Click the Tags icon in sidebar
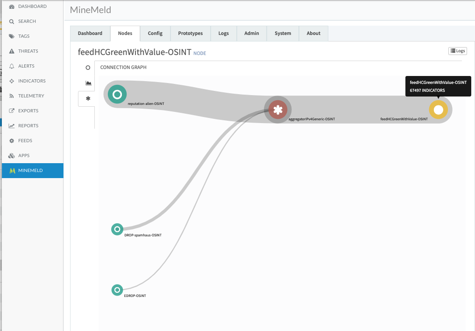 [x=12, y=36]
